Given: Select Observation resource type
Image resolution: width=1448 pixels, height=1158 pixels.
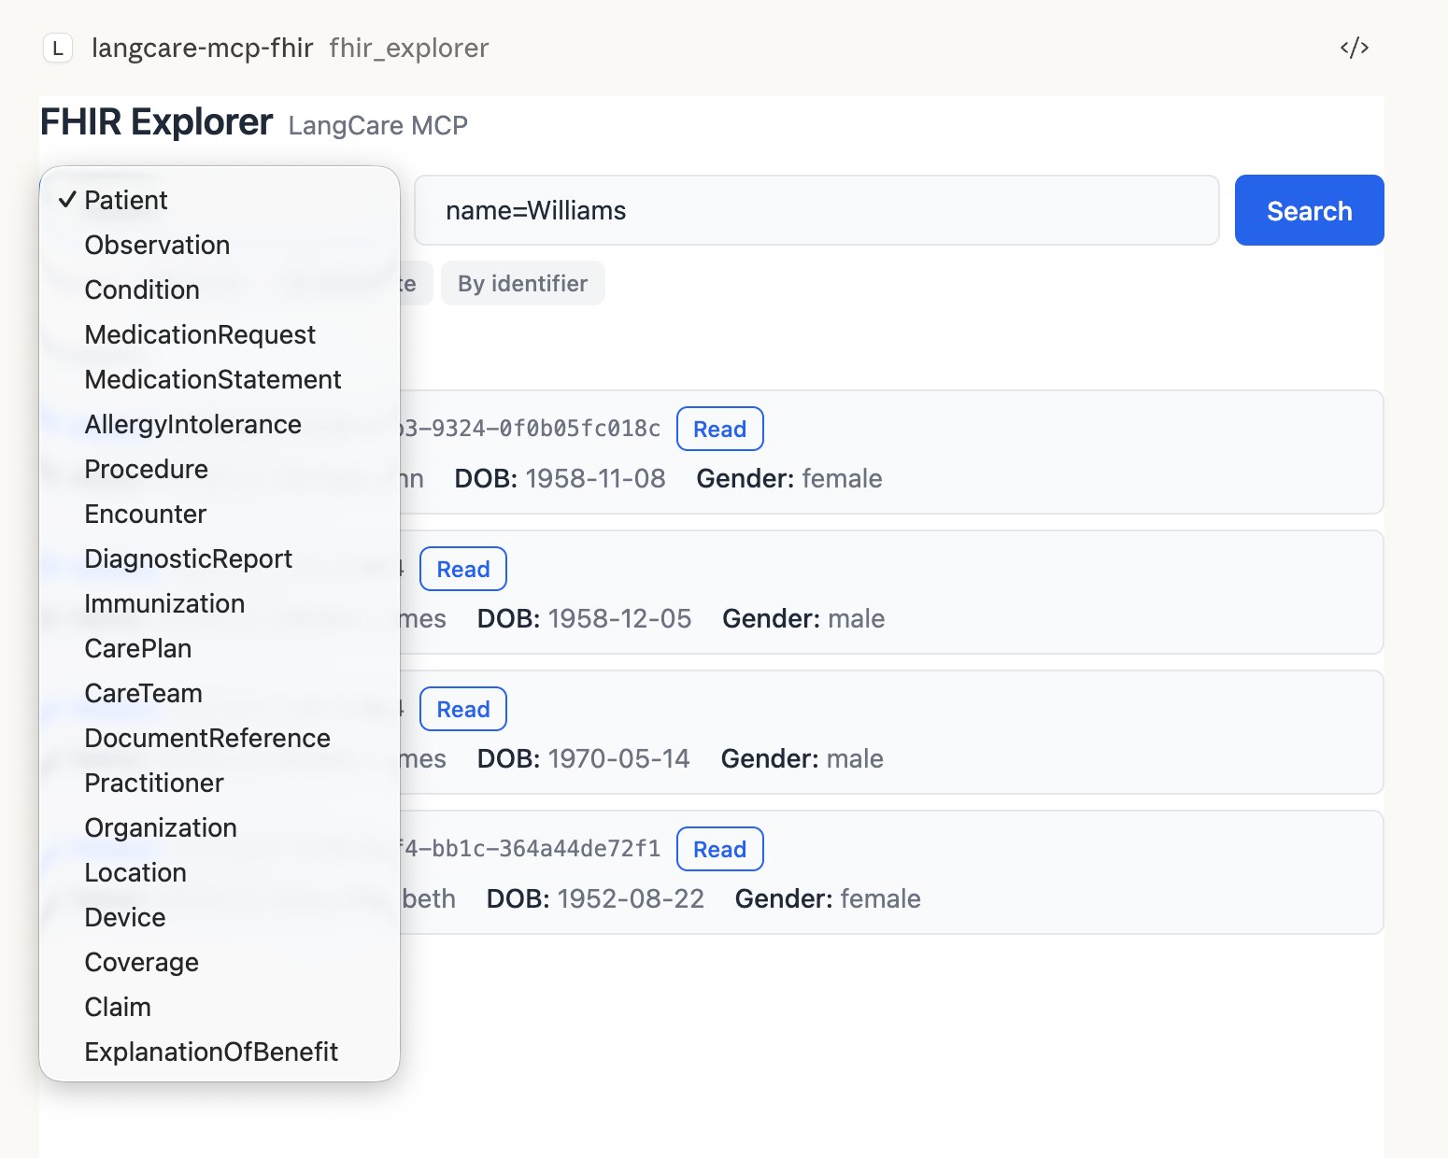Looking at the screenshot, I should (157, 245).
